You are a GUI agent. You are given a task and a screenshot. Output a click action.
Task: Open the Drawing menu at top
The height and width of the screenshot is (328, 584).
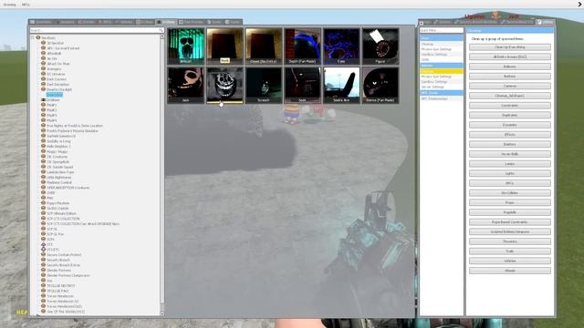(10, 5)
